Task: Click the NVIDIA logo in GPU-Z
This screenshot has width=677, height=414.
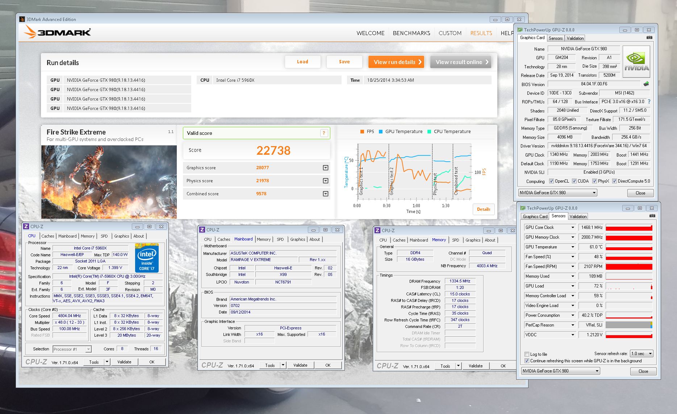Action: pyautogui.click(x=636, y=62)
